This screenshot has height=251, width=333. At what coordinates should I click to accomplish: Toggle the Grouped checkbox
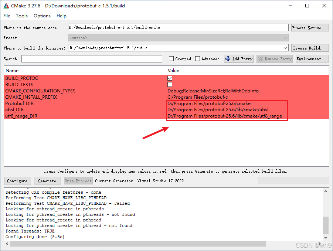[171, 58]
